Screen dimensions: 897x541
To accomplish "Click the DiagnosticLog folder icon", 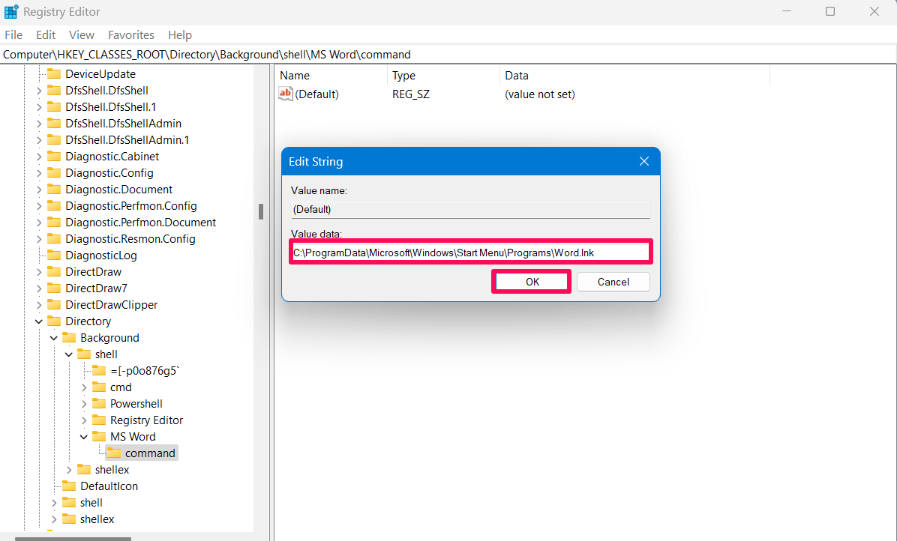I will [x=54, y=256].
